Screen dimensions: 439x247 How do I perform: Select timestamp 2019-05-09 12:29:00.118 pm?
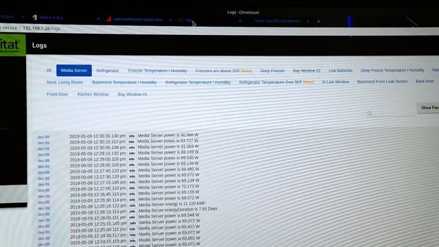[x=97, y=159]
